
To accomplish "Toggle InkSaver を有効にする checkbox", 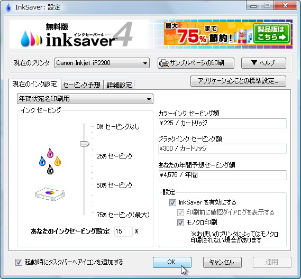I will [x=172, y=202].
